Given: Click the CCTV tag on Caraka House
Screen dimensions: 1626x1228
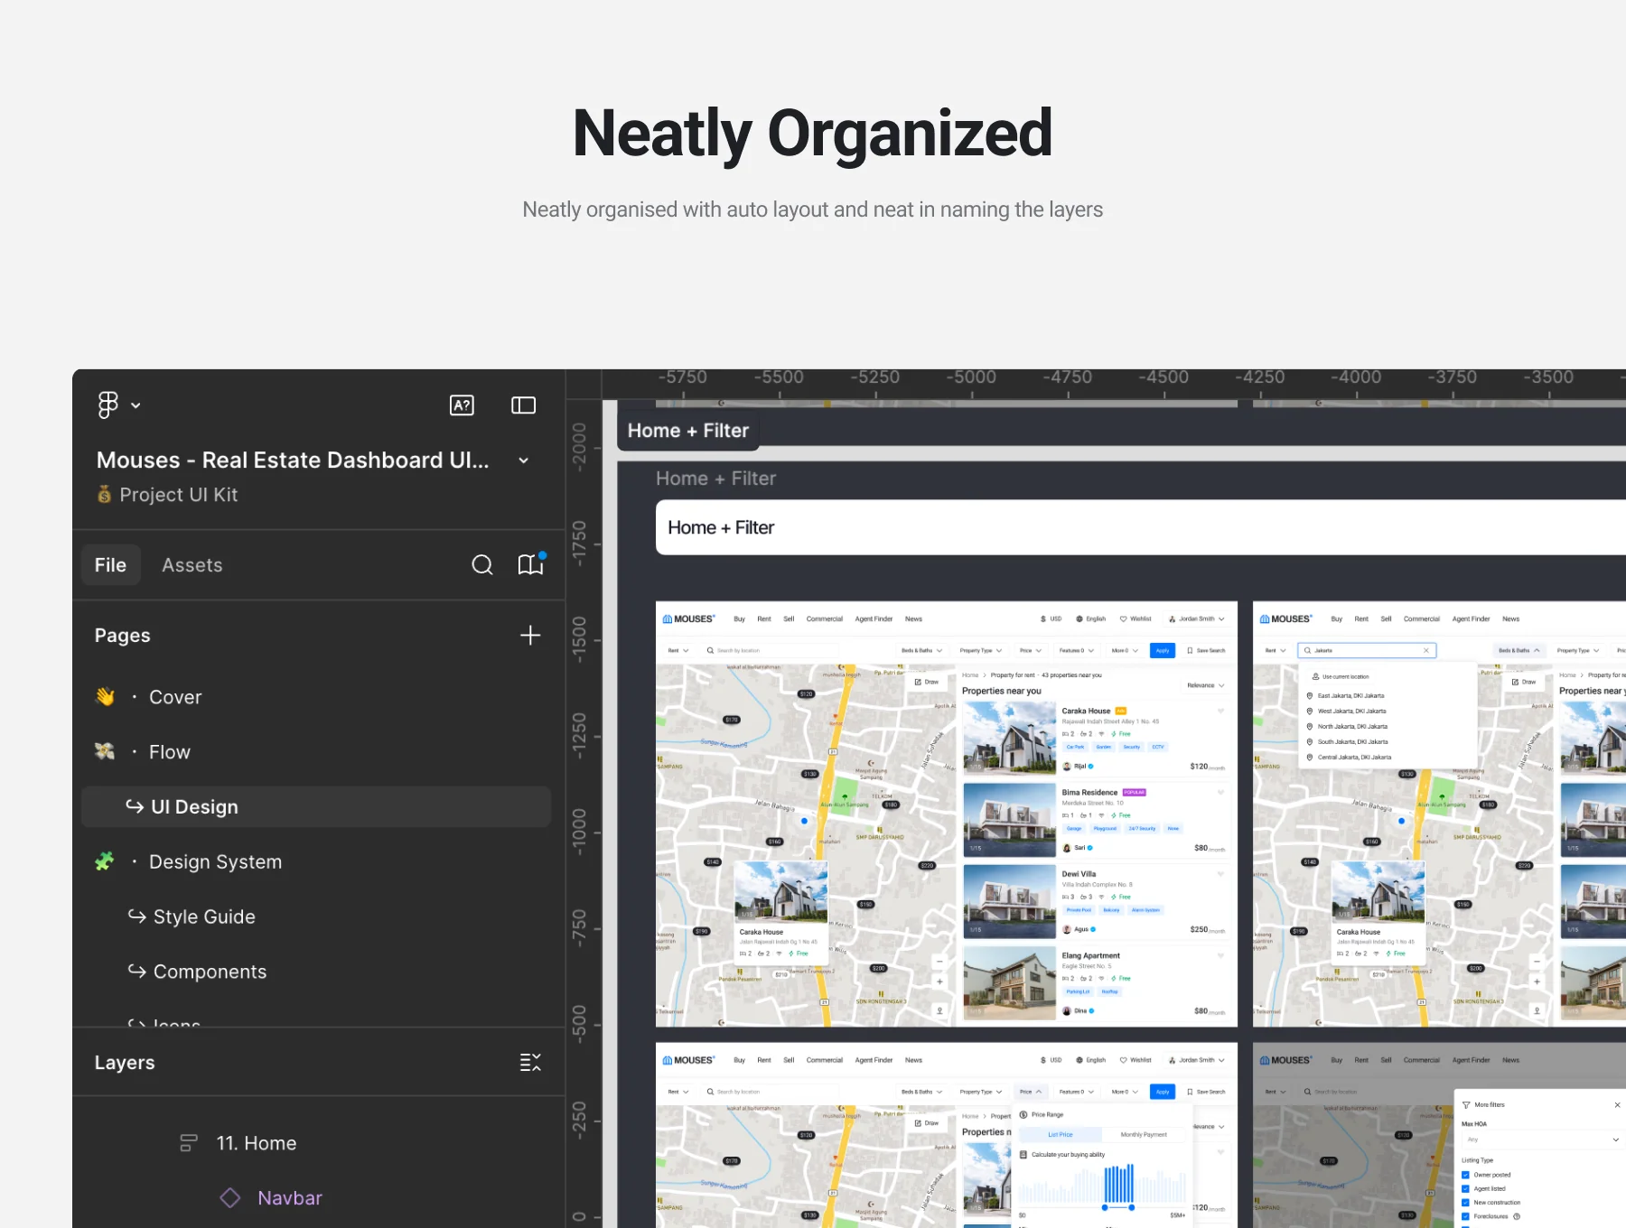Looking at the screenshot, I should 1158,748.
